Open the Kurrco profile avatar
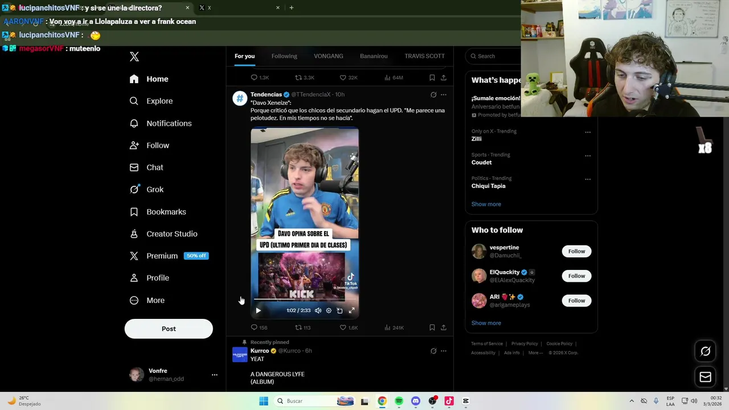Screen dimensions: 729x410 (240, 355)
